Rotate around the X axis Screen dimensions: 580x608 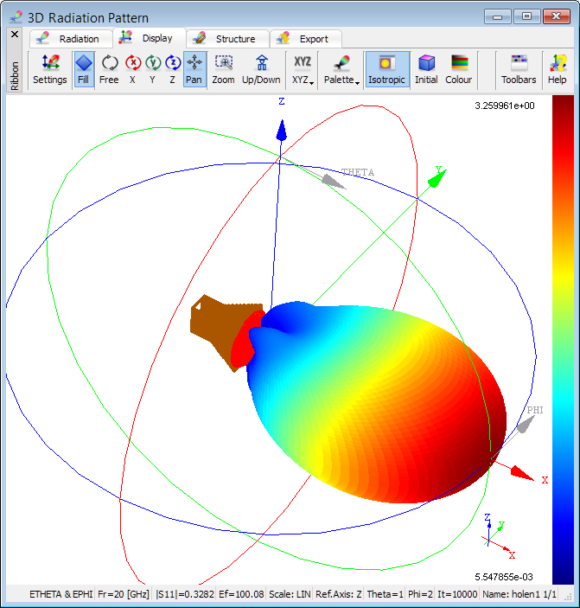pos(132,69)
